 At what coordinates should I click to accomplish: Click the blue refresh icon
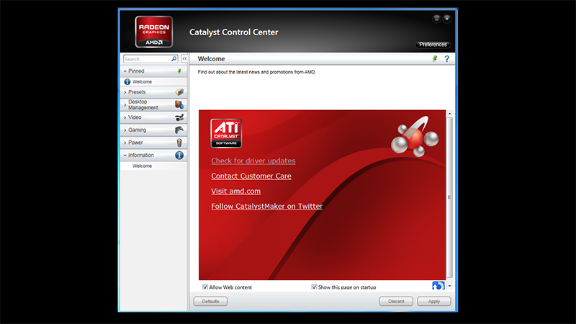[x=438, y=285]
